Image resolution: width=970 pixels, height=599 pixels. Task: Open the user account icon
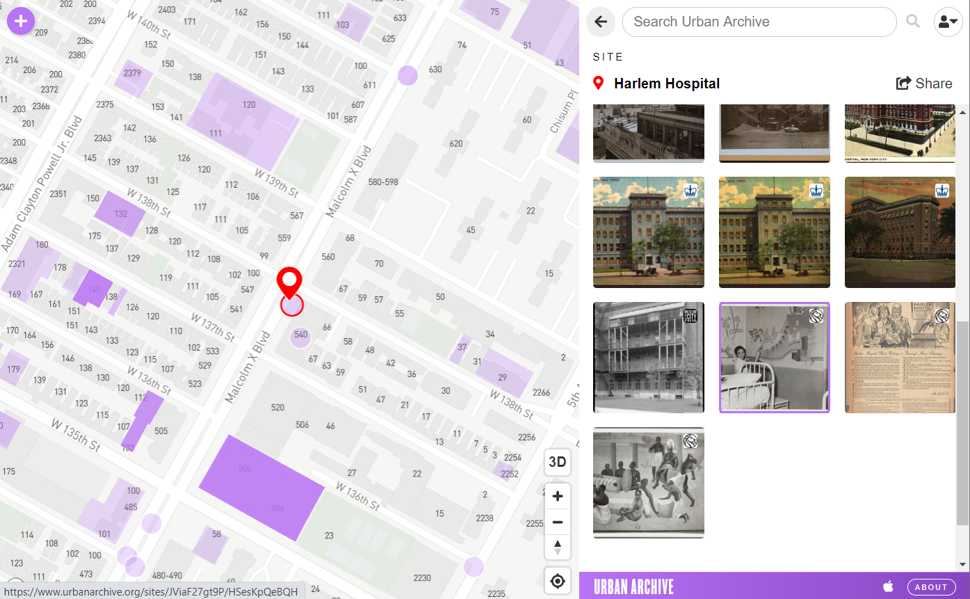(948, 22)
